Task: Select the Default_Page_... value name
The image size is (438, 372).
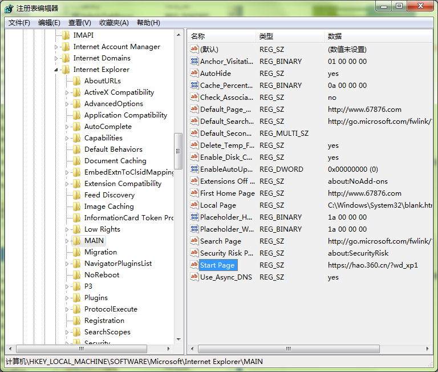Action: click(225, 110)
